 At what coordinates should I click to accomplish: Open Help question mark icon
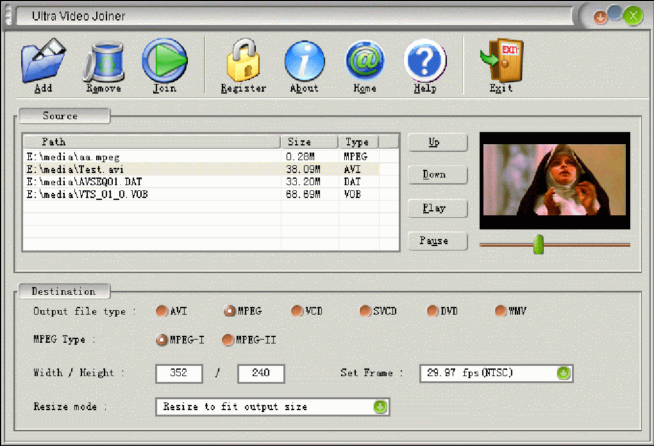(x=425, y=60)
